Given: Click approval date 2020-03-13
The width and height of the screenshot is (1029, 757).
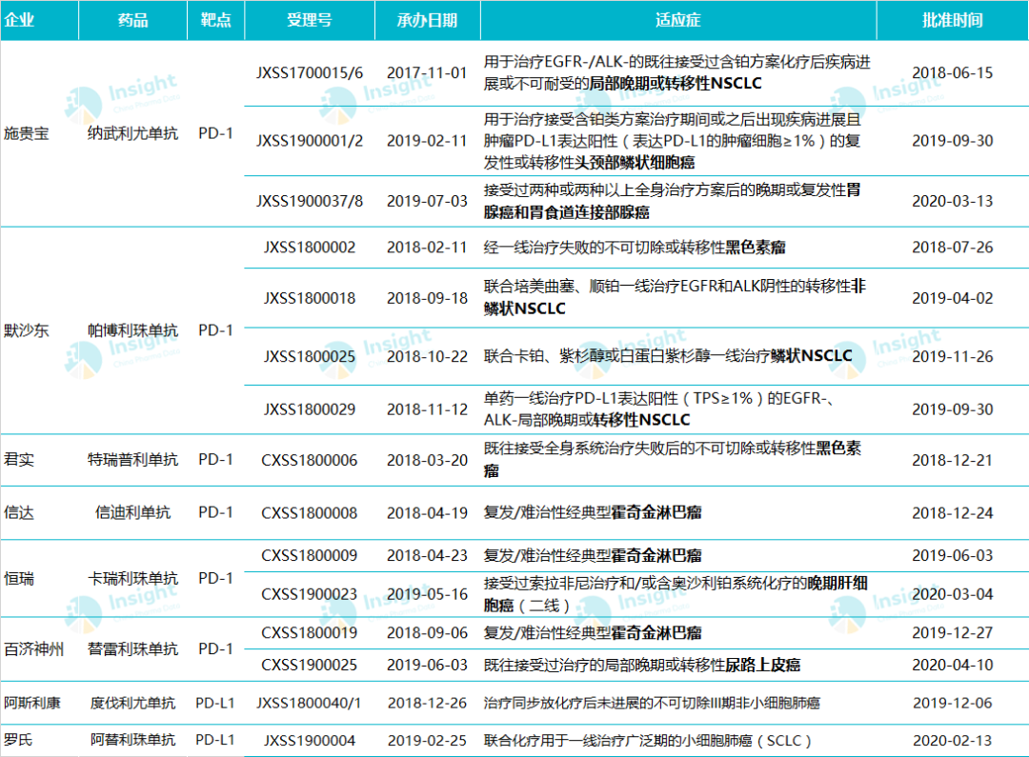Looking at the screenshot, I should (x=952, y=201).
